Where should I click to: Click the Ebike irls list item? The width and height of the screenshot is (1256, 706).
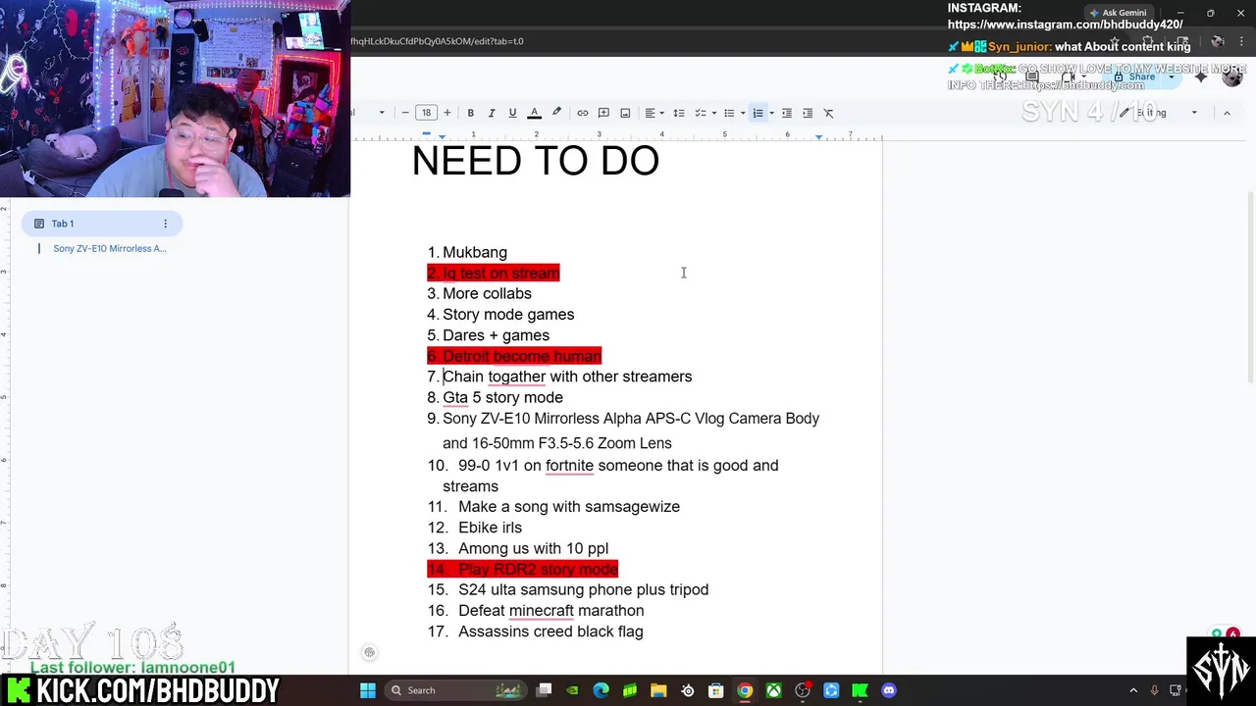point(490,528)
